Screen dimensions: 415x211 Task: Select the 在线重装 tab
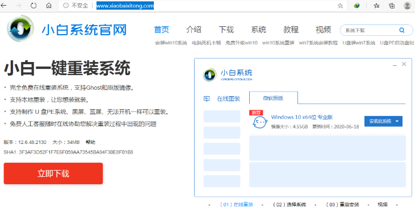coord(228,99)
